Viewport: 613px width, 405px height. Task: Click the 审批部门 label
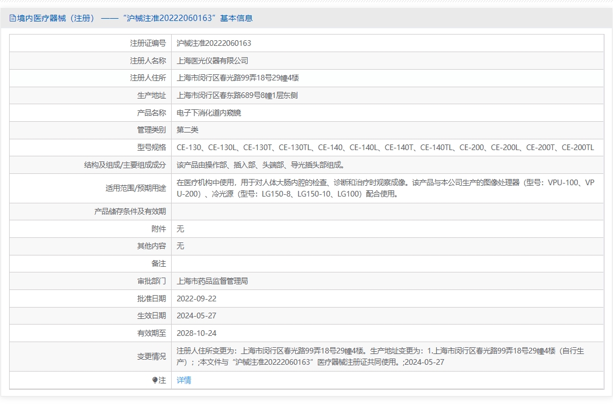click(x=151, y=281)
